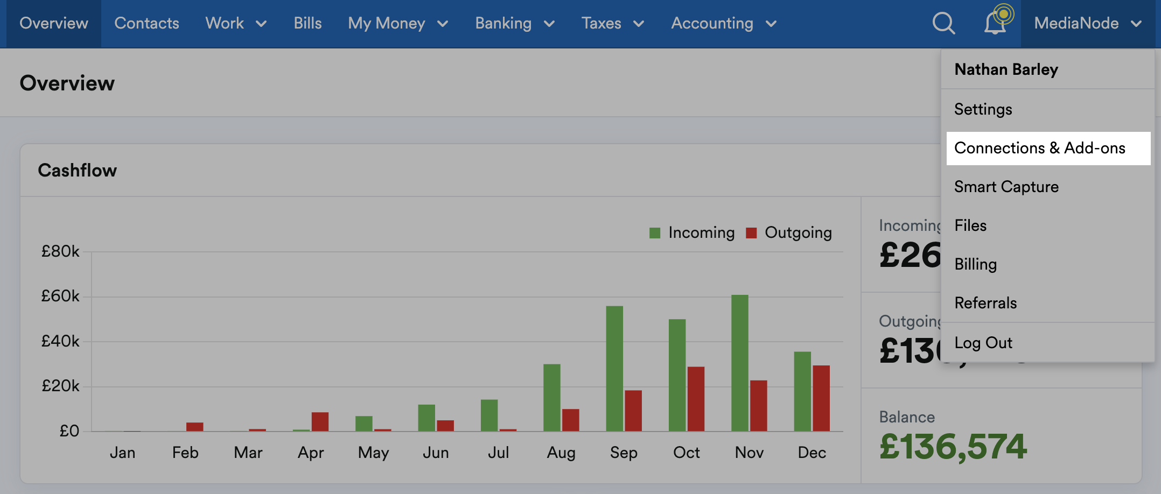Screen dimensions: 1161x494
Task: Select Settings from account menu
Action: click(x=983, y=109)
